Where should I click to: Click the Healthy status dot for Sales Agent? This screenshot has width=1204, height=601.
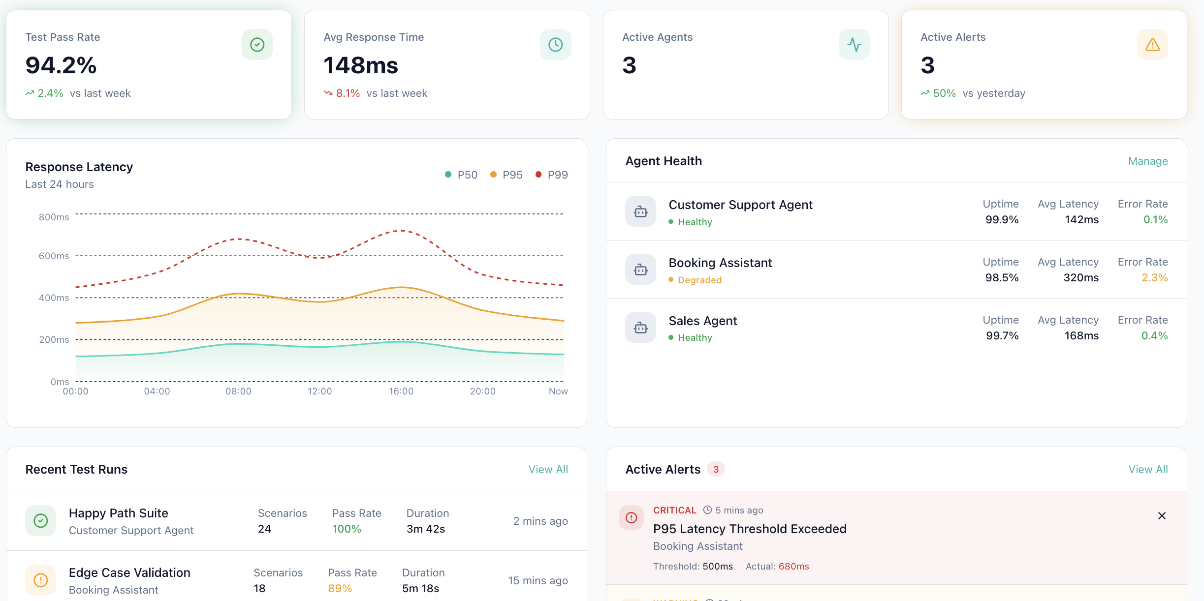coord(671,338)
